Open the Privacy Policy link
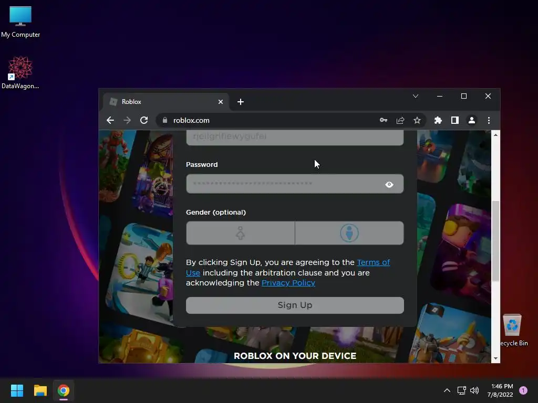The height and width of the screenshot is (403, 538). tap(288, 283)
